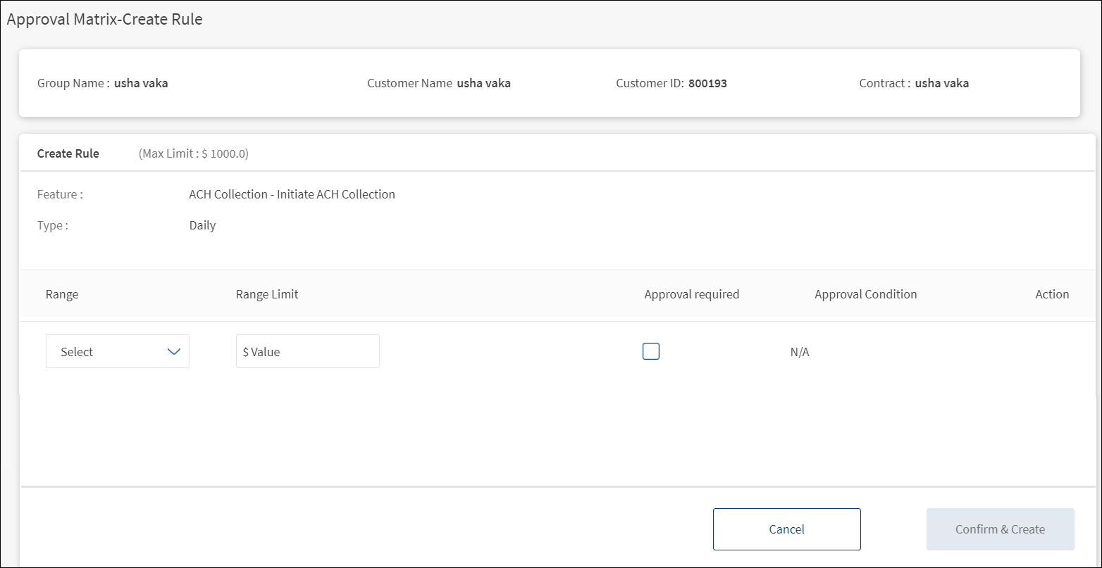Click the Action column header
Viewport: 1102px width, 568px height.
(x=1052, y=294)
